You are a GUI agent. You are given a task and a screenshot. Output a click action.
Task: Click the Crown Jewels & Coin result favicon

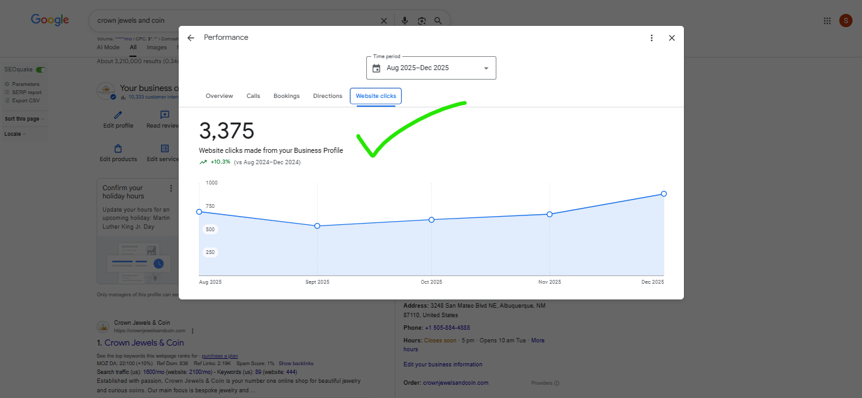pyautogui.click(x=103, y=327)
